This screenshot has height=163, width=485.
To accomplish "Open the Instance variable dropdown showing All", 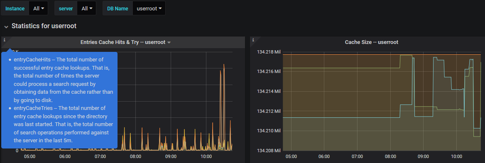I will pyautogui.click(x=38, y=8).
